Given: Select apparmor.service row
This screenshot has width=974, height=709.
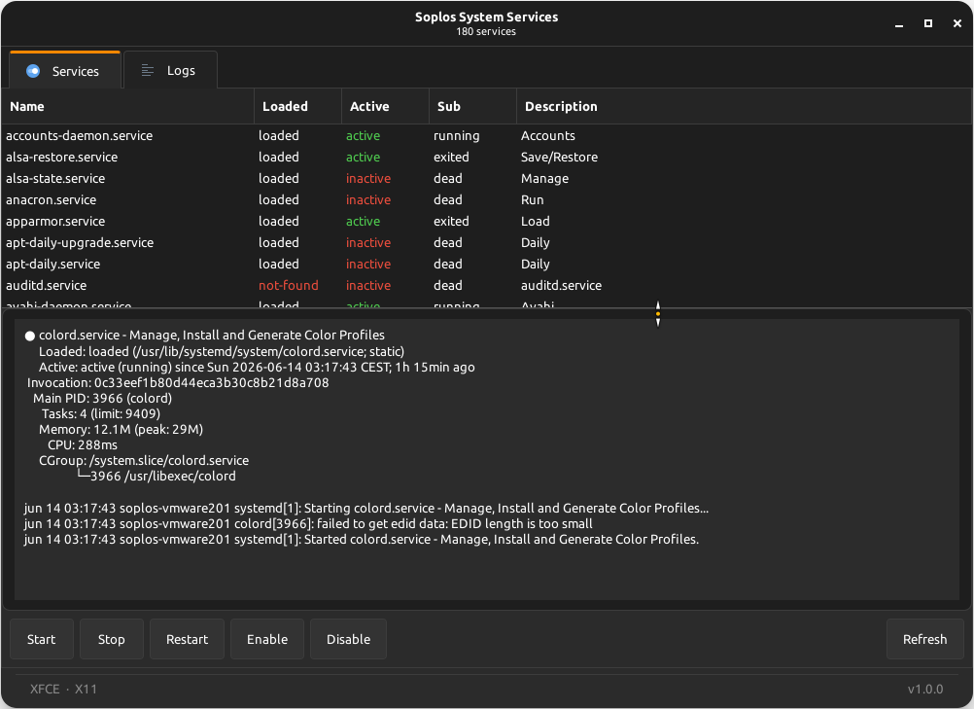Looking at the screenshot, I should (487, 221).
